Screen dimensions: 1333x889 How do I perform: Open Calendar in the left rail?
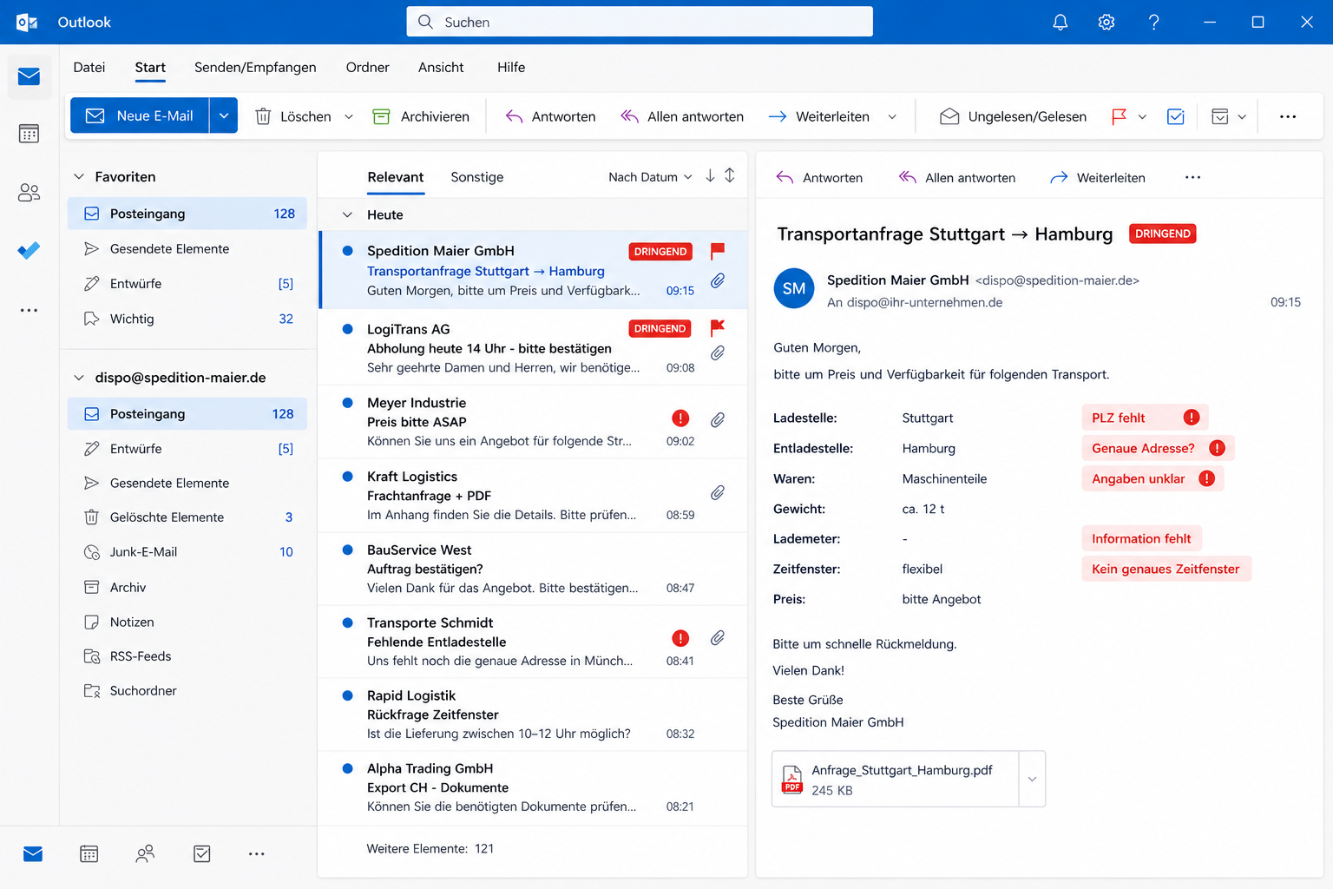click(29, 134)
